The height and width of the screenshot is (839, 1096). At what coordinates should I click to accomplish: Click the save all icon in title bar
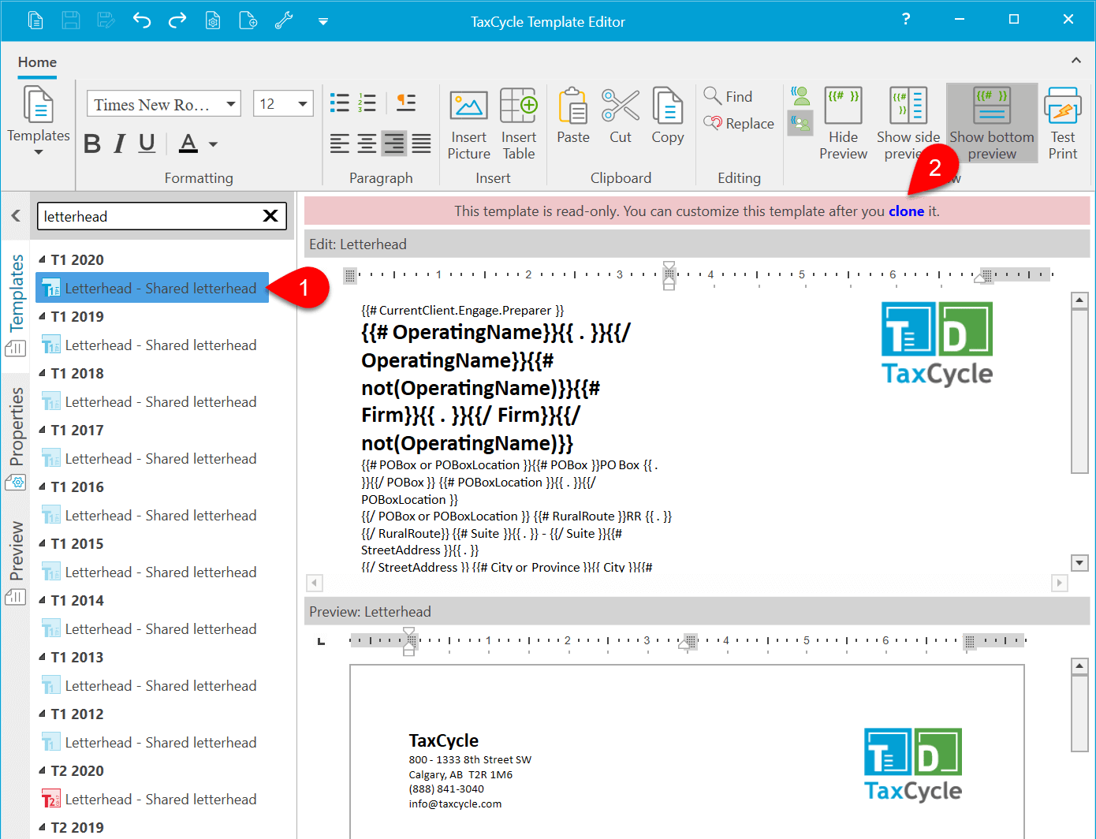[x=106, y=21]
